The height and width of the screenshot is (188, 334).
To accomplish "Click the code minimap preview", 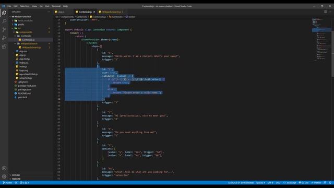I will tap(321, 40).
